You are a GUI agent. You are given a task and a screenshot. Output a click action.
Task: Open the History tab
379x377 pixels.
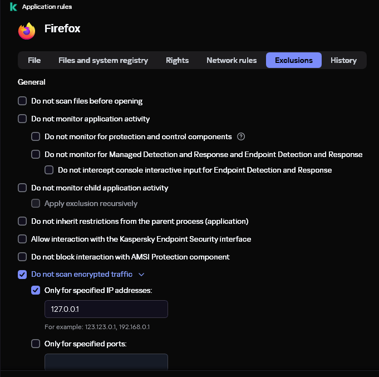pyautogui.click(x=343, y=60)
